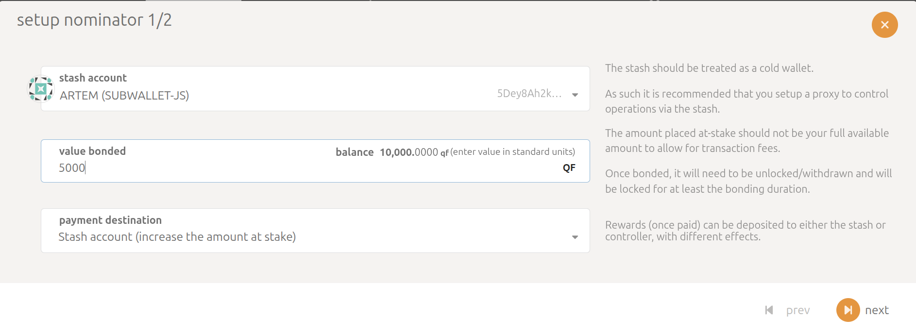Click the 5000 bonded value text

(x=71, y=167)
